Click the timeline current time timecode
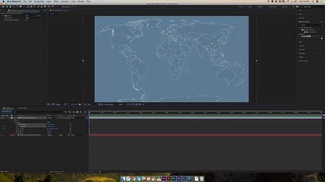 7,112
